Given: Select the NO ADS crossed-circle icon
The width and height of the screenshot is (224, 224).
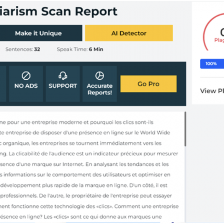Looking at the screenshot, I should pos(26,76).
